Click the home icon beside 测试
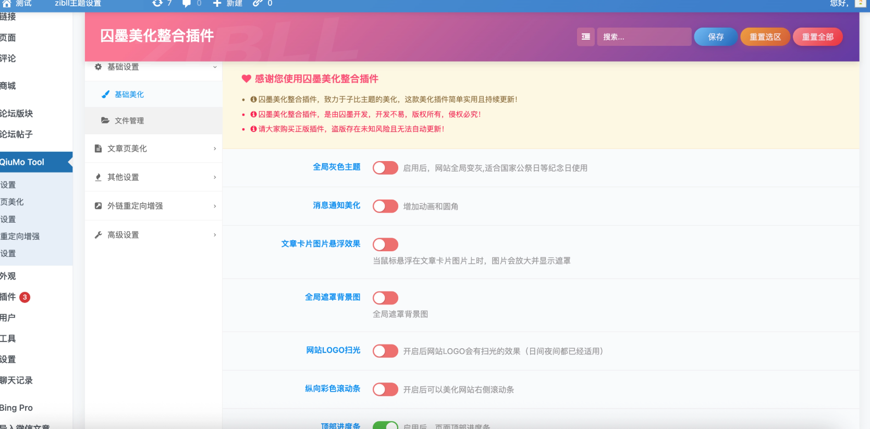The height and width of the screenshot is (429, 870). point(6,3)
